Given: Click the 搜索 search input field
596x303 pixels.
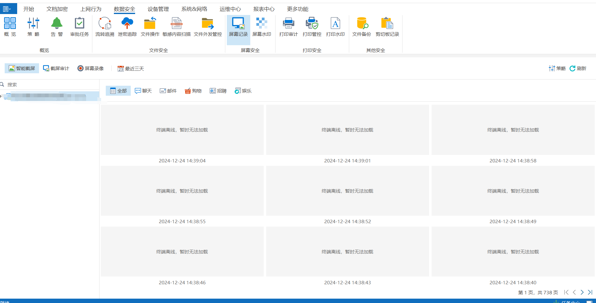Looking at the screenshot, I should tap(50, 84).
